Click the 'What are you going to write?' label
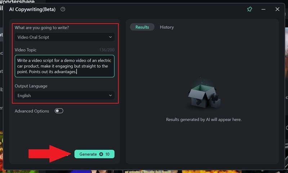 pyautogui.click(x=42, y=28)
